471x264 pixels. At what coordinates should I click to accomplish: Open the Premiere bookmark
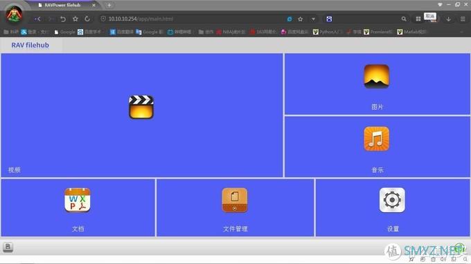tap(378, 32)
